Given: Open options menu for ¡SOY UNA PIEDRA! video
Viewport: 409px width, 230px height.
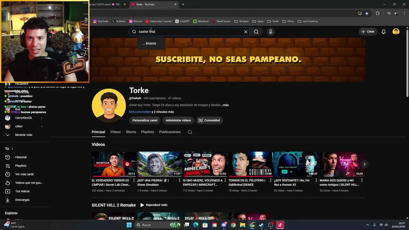Looking at the screenshot, I should 180,180.
